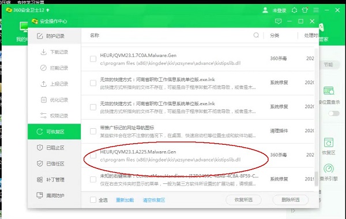Click the 恢复区 icon in background window

329,143
